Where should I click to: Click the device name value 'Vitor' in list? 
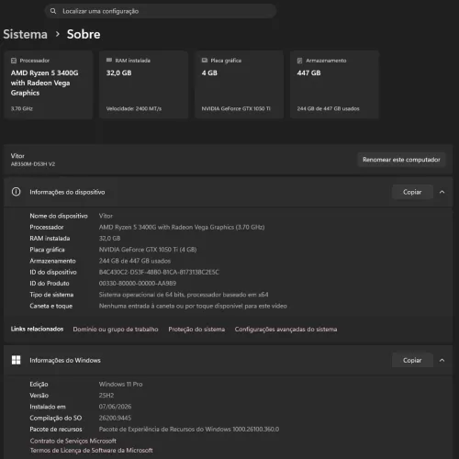(106, 216)
